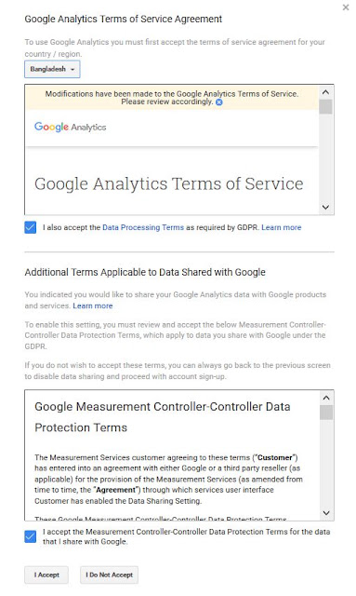Click the down arrow of the Data Protection Terms scrollbar
Image resolution: width=356 pixels, height=596 pixels.
coord(326,513)
